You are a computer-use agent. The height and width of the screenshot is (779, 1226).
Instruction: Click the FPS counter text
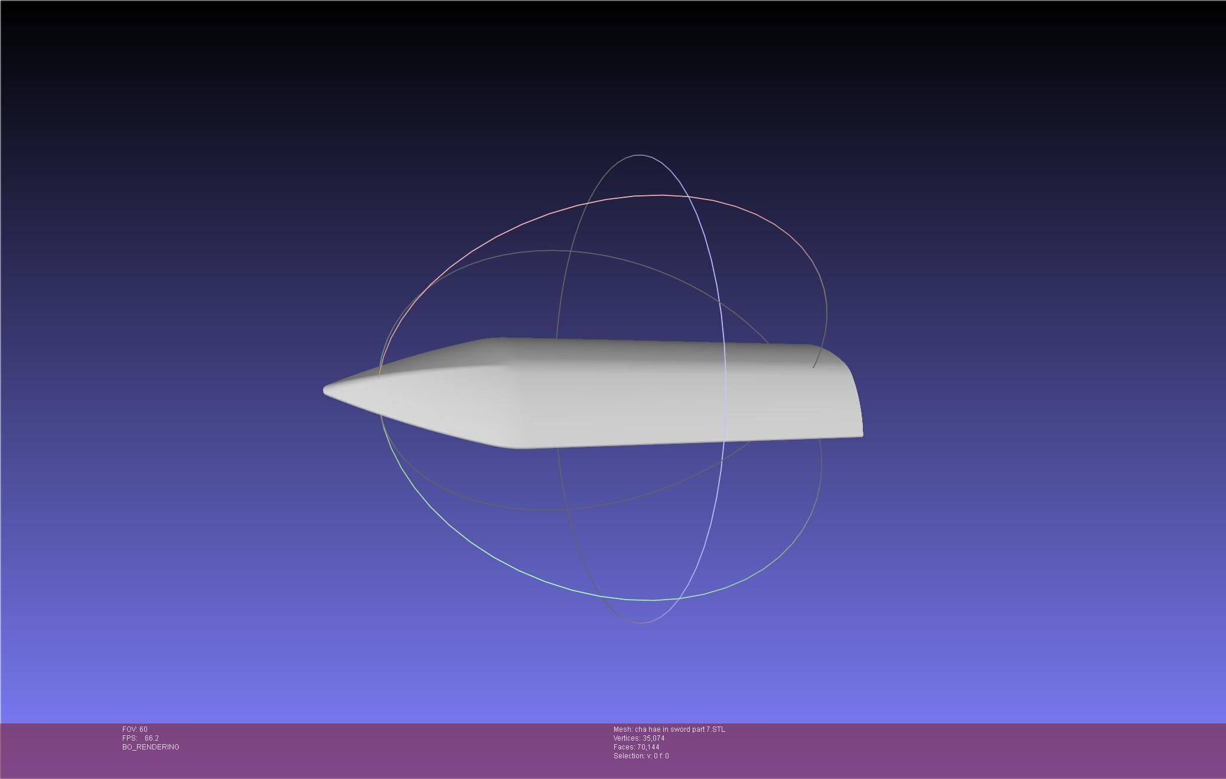[141, 738]
